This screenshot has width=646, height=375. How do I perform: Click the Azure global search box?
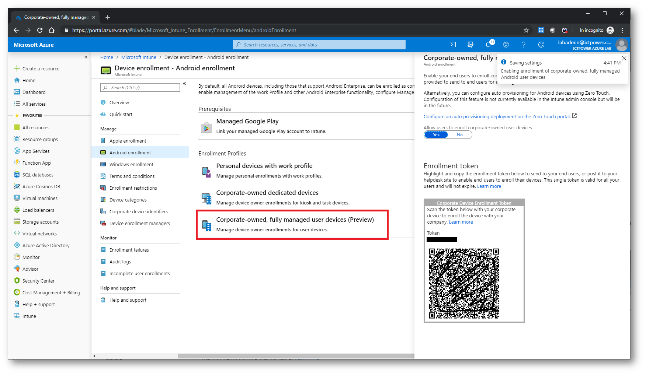tap(319, 45)
